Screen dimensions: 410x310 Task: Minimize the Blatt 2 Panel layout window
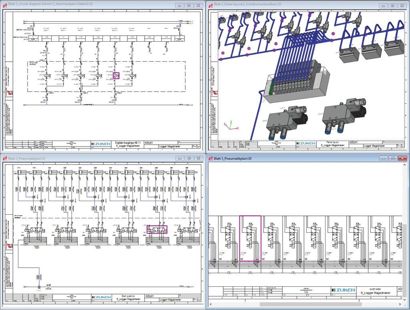point(384,6)
